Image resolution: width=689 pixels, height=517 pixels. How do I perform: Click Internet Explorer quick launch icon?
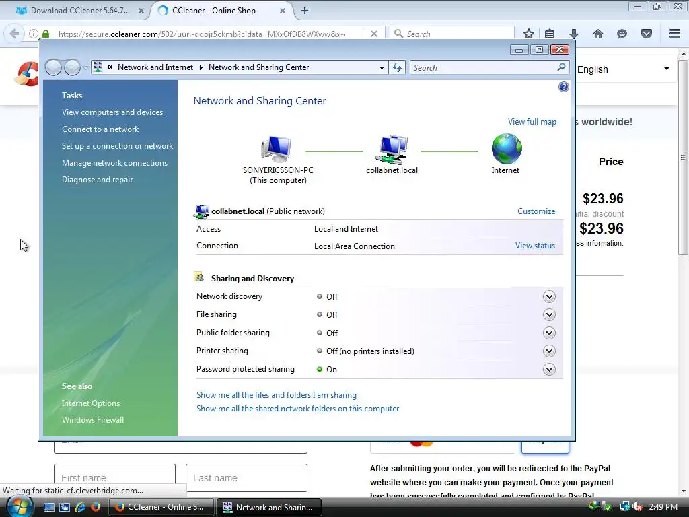(x=81, y=507)
